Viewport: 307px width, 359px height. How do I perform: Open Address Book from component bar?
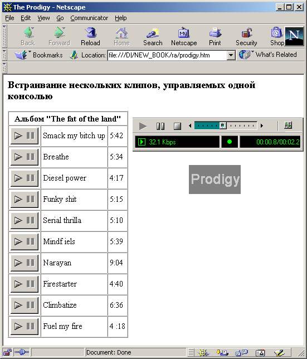[260, 352]
